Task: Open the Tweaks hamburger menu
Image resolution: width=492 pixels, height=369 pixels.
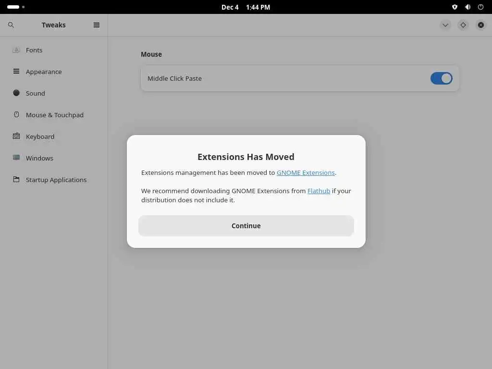Action: click(x=96, y=25)
